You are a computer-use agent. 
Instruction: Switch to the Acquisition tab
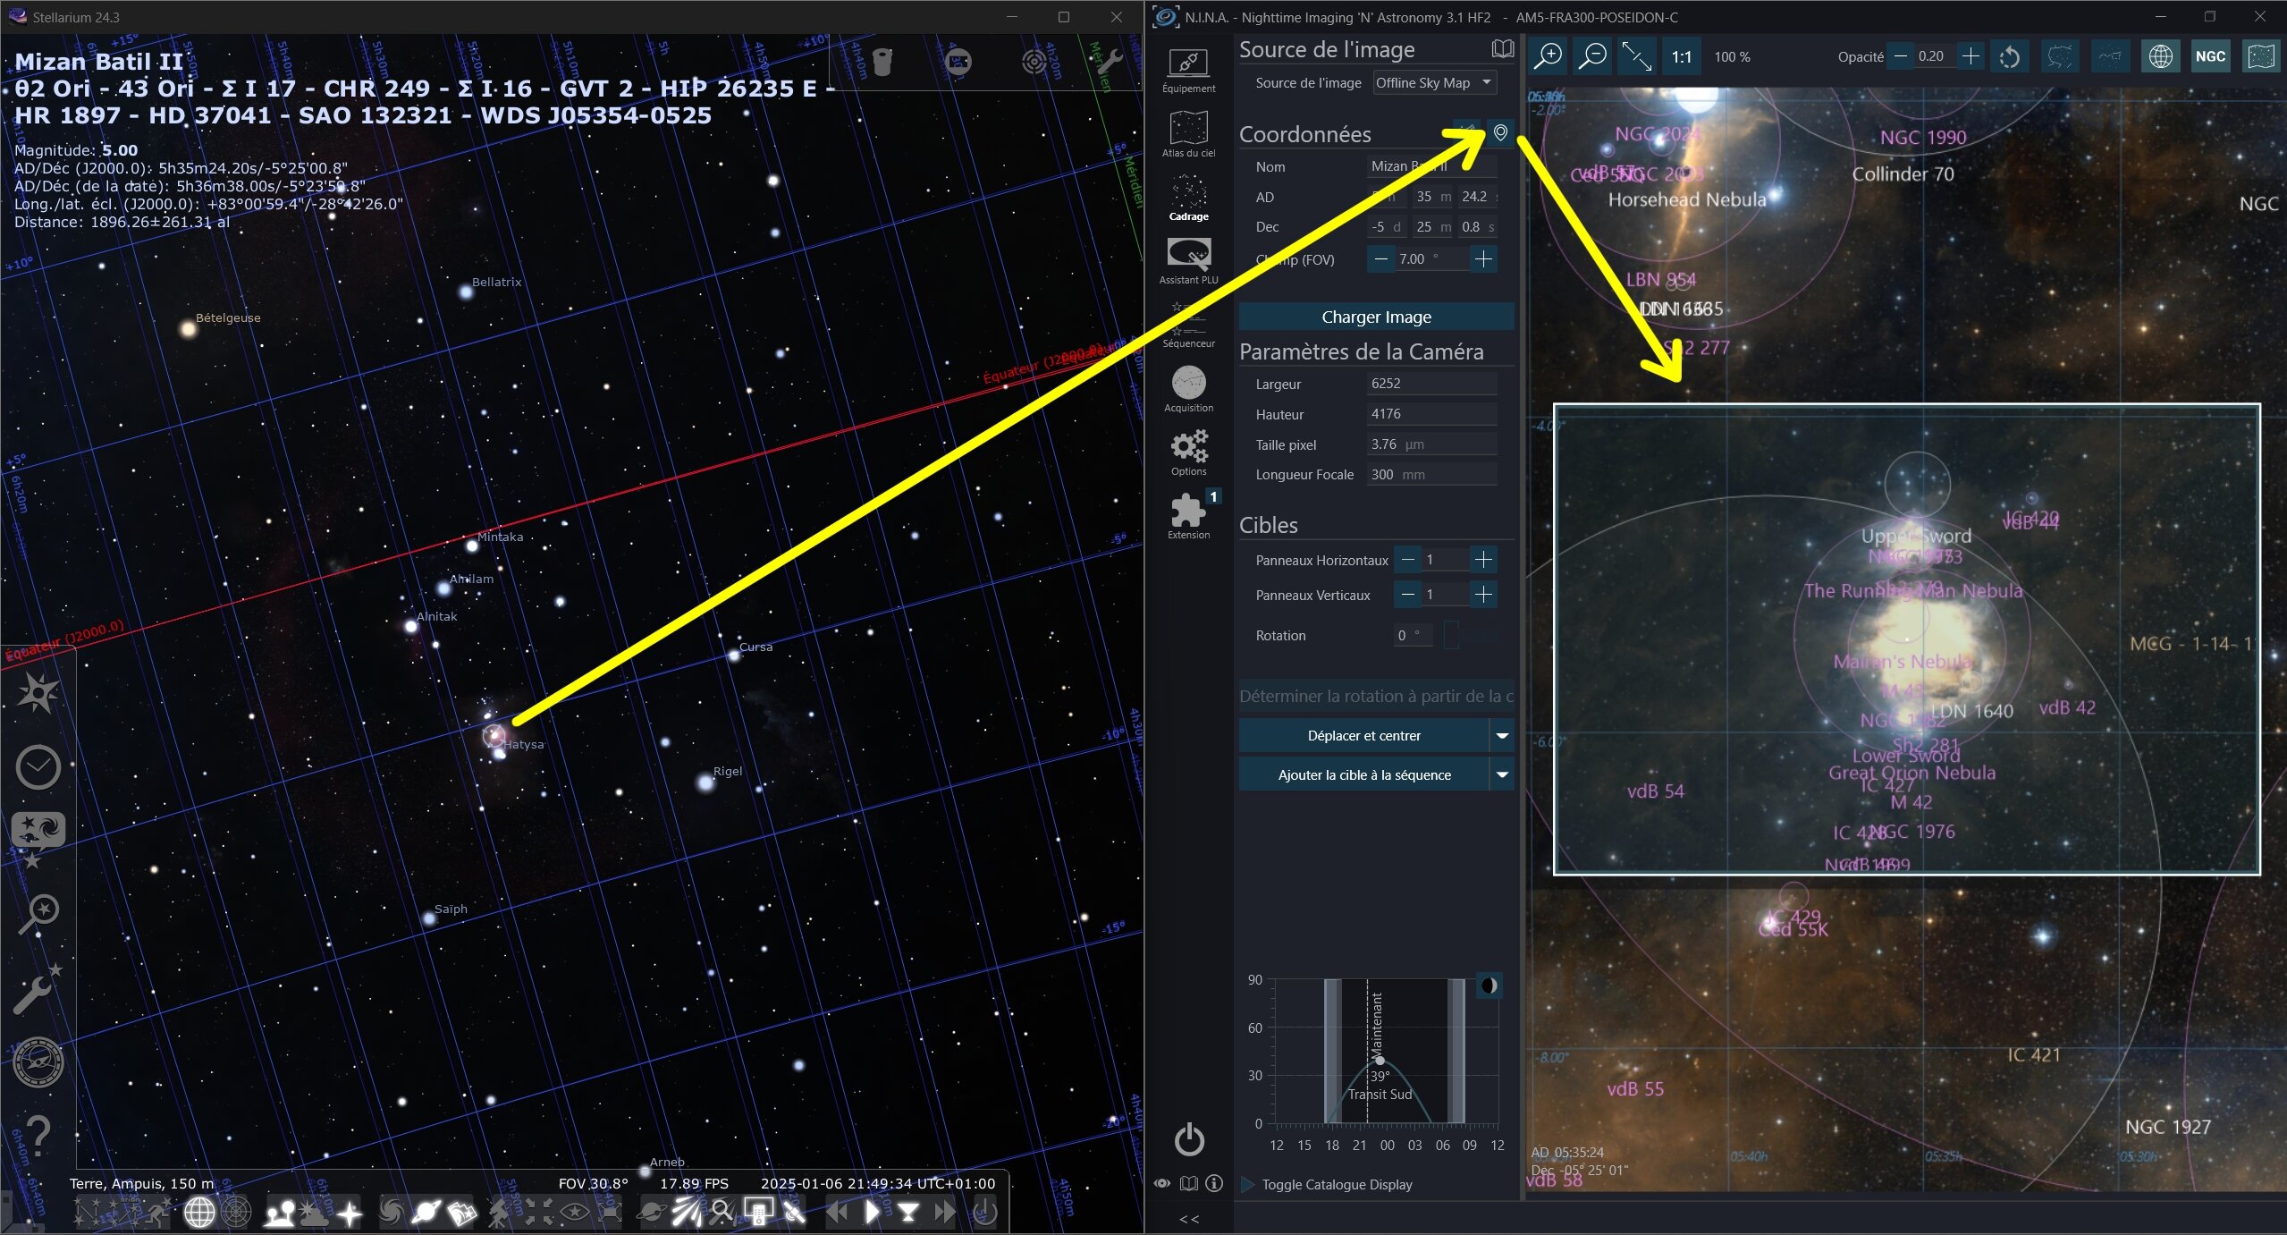click(1188, 389)
